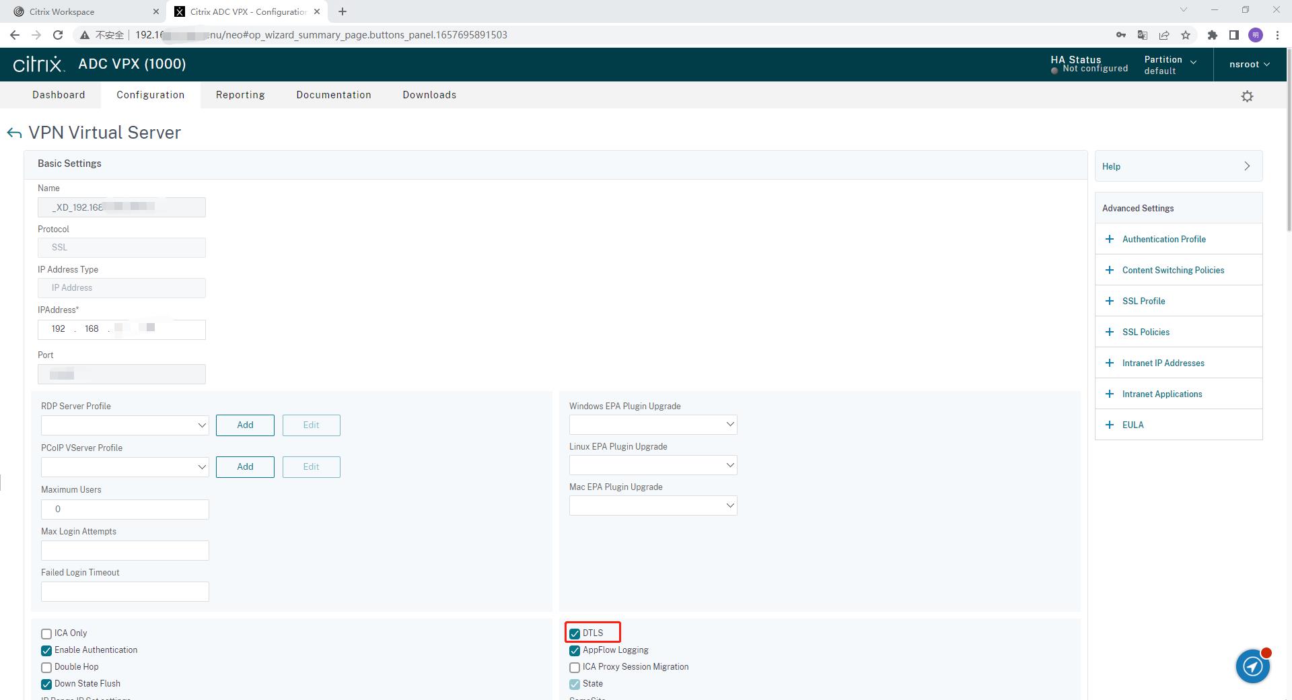1292x700 pixels.
Task: Open the browser profile avatar
Action: pyautogui.click(x=1256, y=35)
